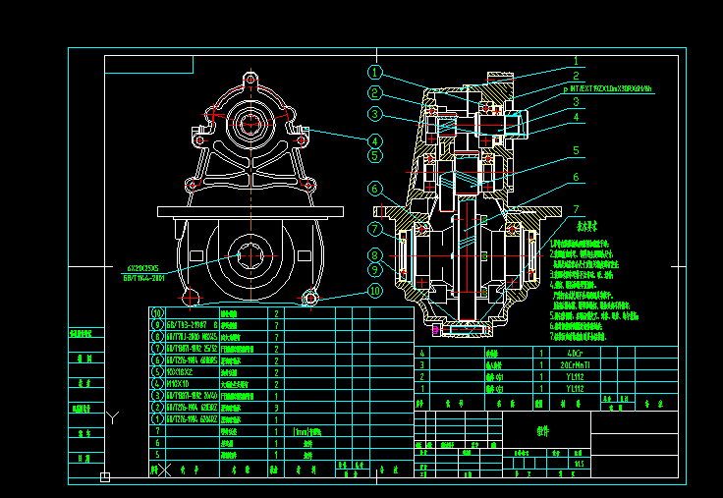Click the YL112 material in row 1
This screenshot has height=498, width=723.
[575, 388]
